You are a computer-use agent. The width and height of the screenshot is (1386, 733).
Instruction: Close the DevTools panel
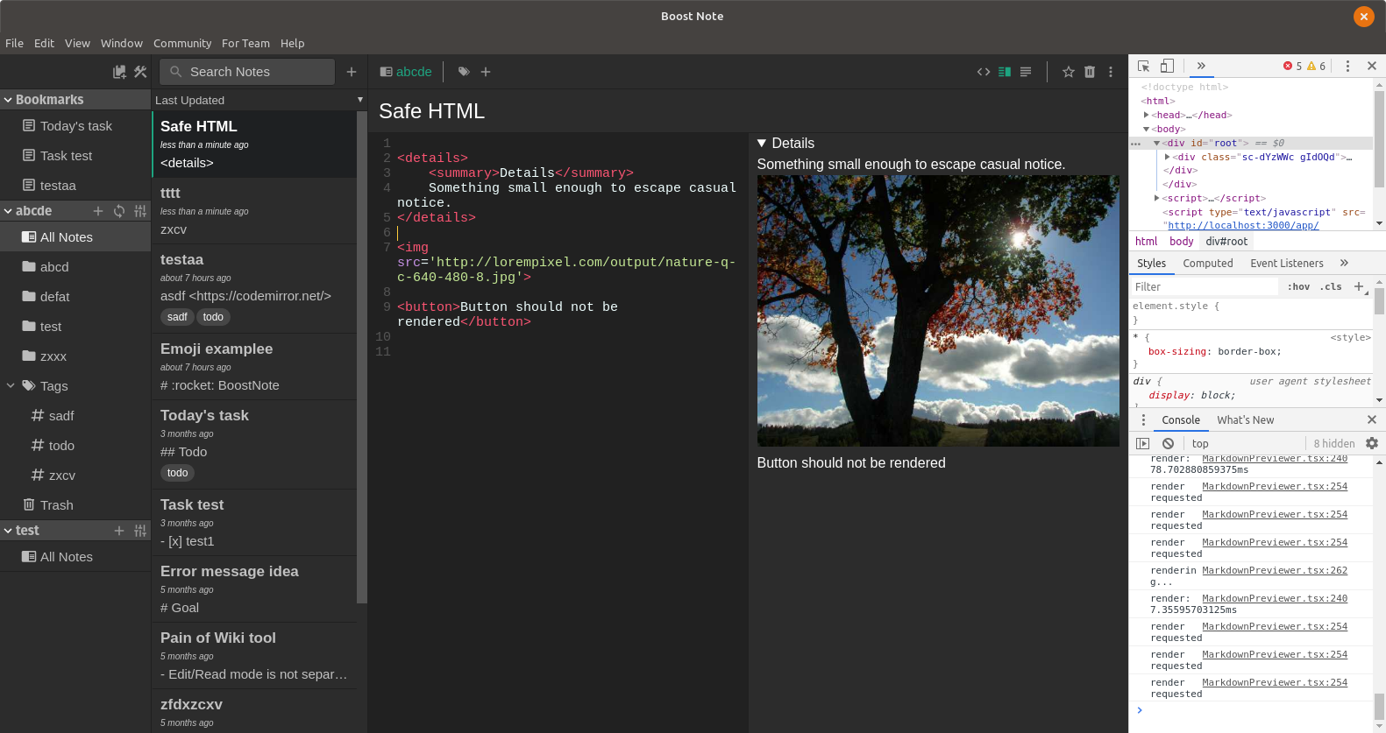pos(1372,66)
